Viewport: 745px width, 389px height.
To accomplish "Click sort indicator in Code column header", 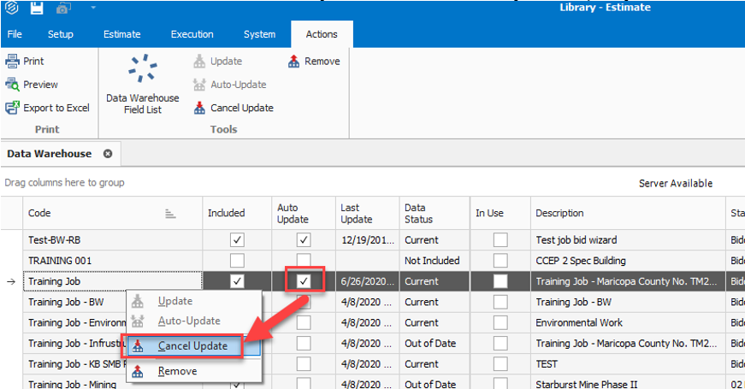I will tap(170, 214).
